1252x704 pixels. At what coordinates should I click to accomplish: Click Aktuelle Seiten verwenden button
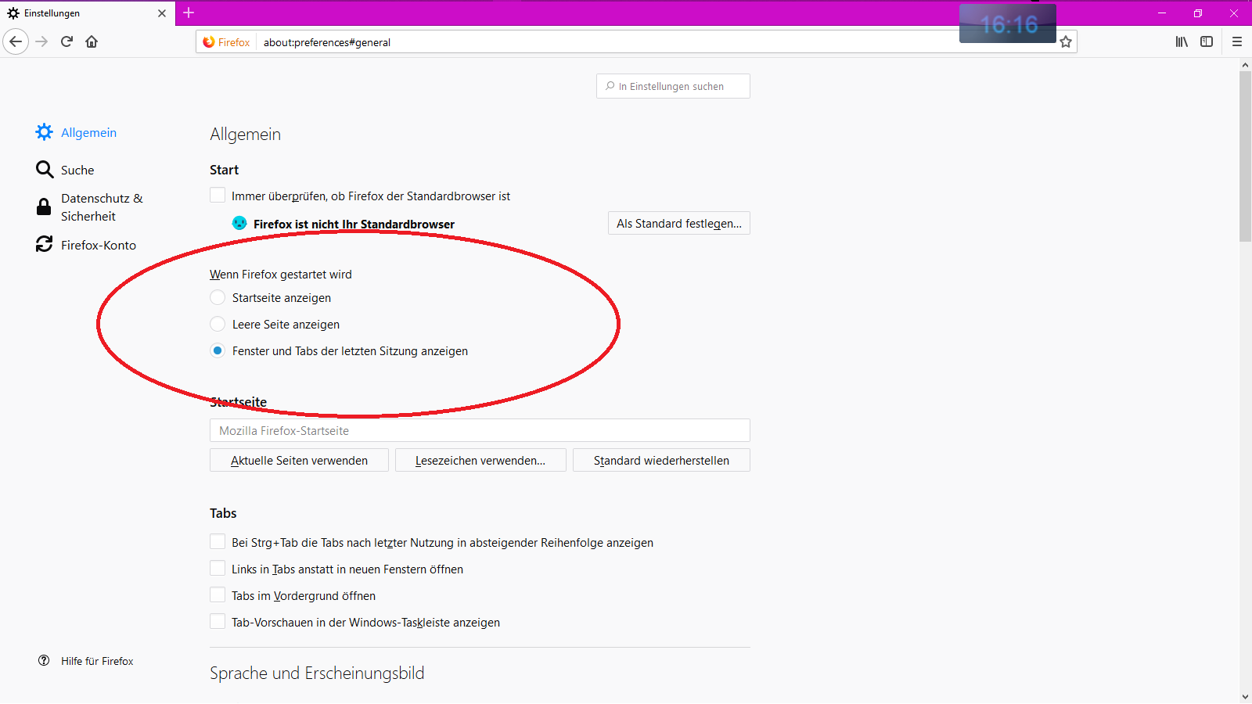pos(299,461)
